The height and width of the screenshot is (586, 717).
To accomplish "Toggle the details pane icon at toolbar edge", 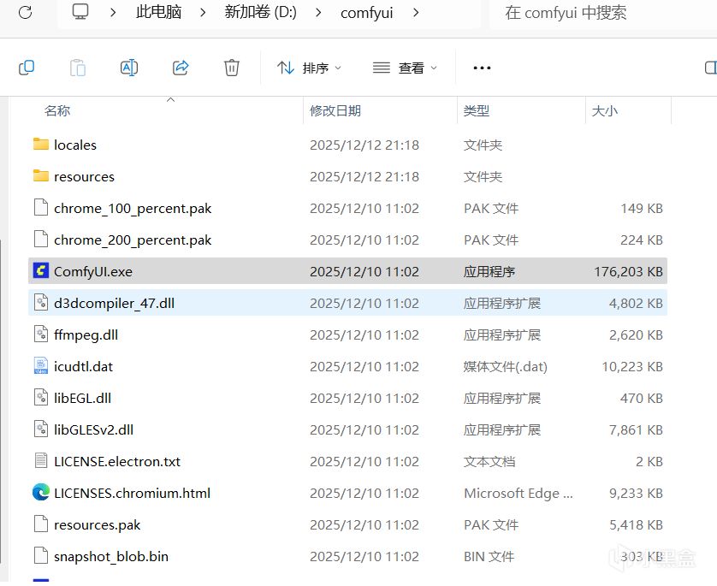I will tap(711, 68).
